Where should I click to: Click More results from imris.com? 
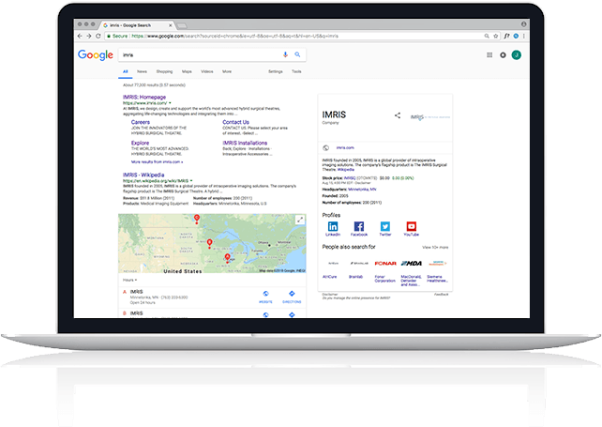(x=157, y=161)
